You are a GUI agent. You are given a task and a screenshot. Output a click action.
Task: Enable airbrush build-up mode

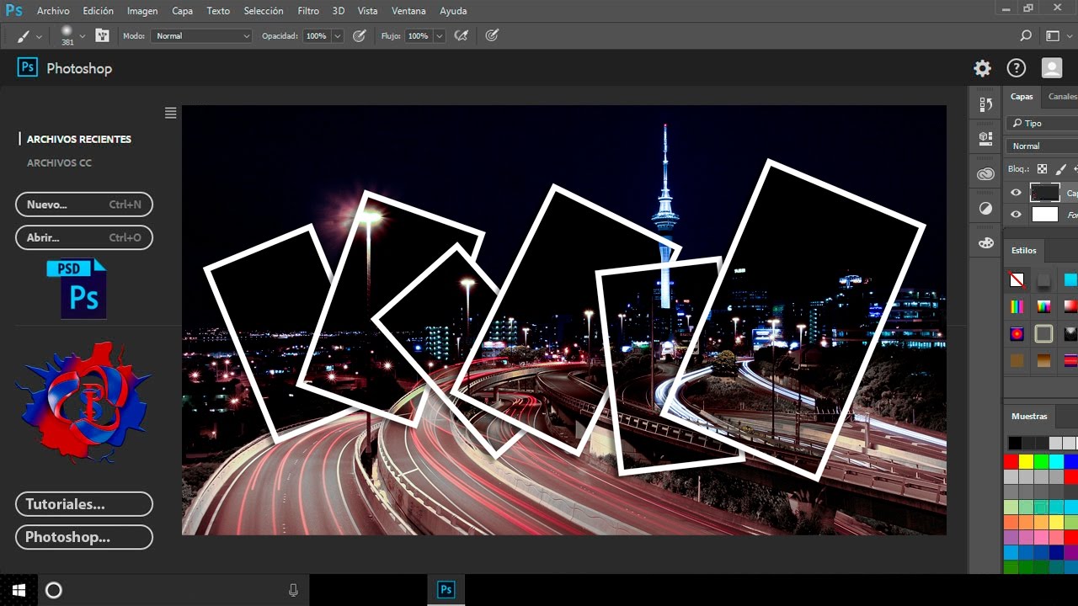coord(461,35)
